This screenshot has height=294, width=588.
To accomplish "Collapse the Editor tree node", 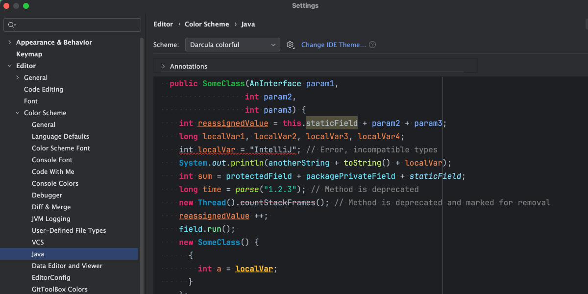I will pyautogui.click(x=10, y=65).
